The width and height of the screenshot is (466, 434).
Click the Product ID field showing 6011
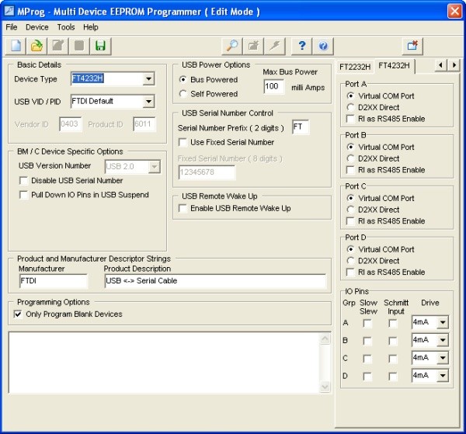144,124
